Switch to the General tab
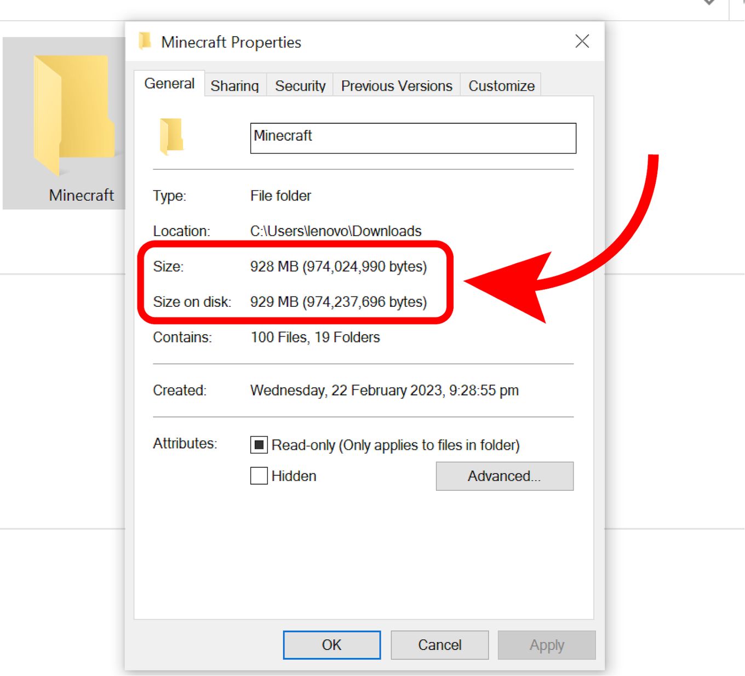This screenshot has height=676, width=745. click(x=169, y=83)
